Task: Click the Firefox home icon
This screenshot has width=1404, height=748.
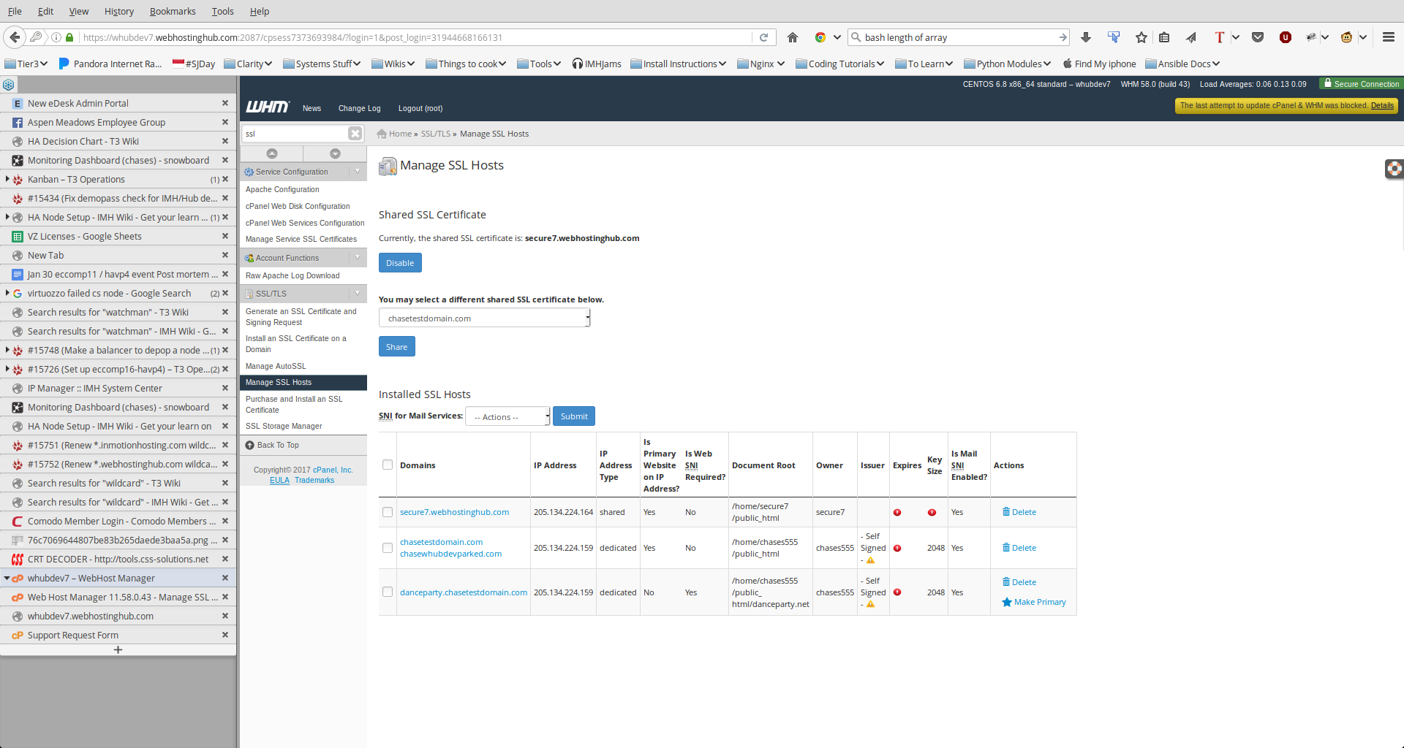Action: [x=792, y=37]
